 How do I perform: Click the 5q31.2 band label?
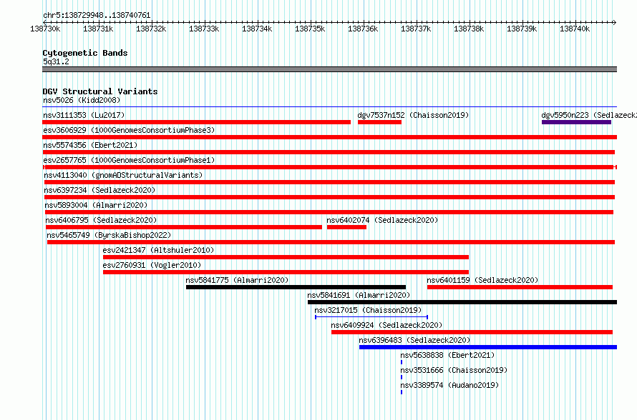point(56,61)
